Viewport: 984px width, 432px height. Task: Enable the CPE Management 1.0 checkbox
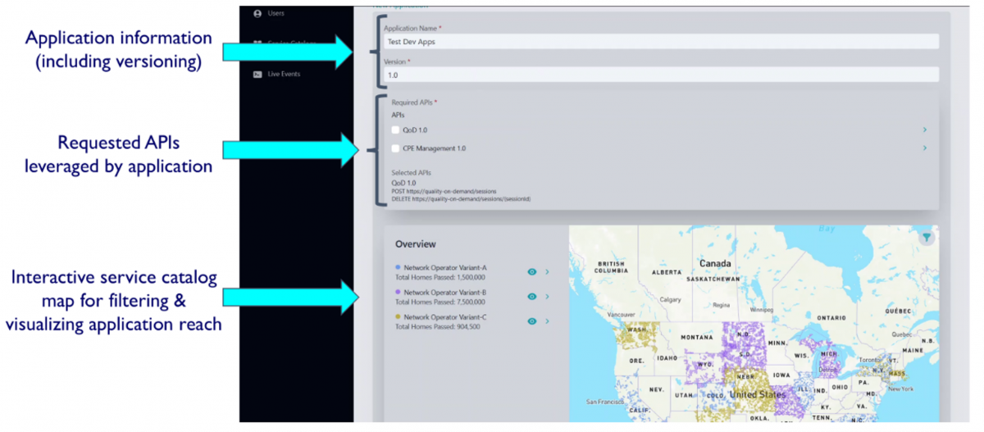pos(395,148)
